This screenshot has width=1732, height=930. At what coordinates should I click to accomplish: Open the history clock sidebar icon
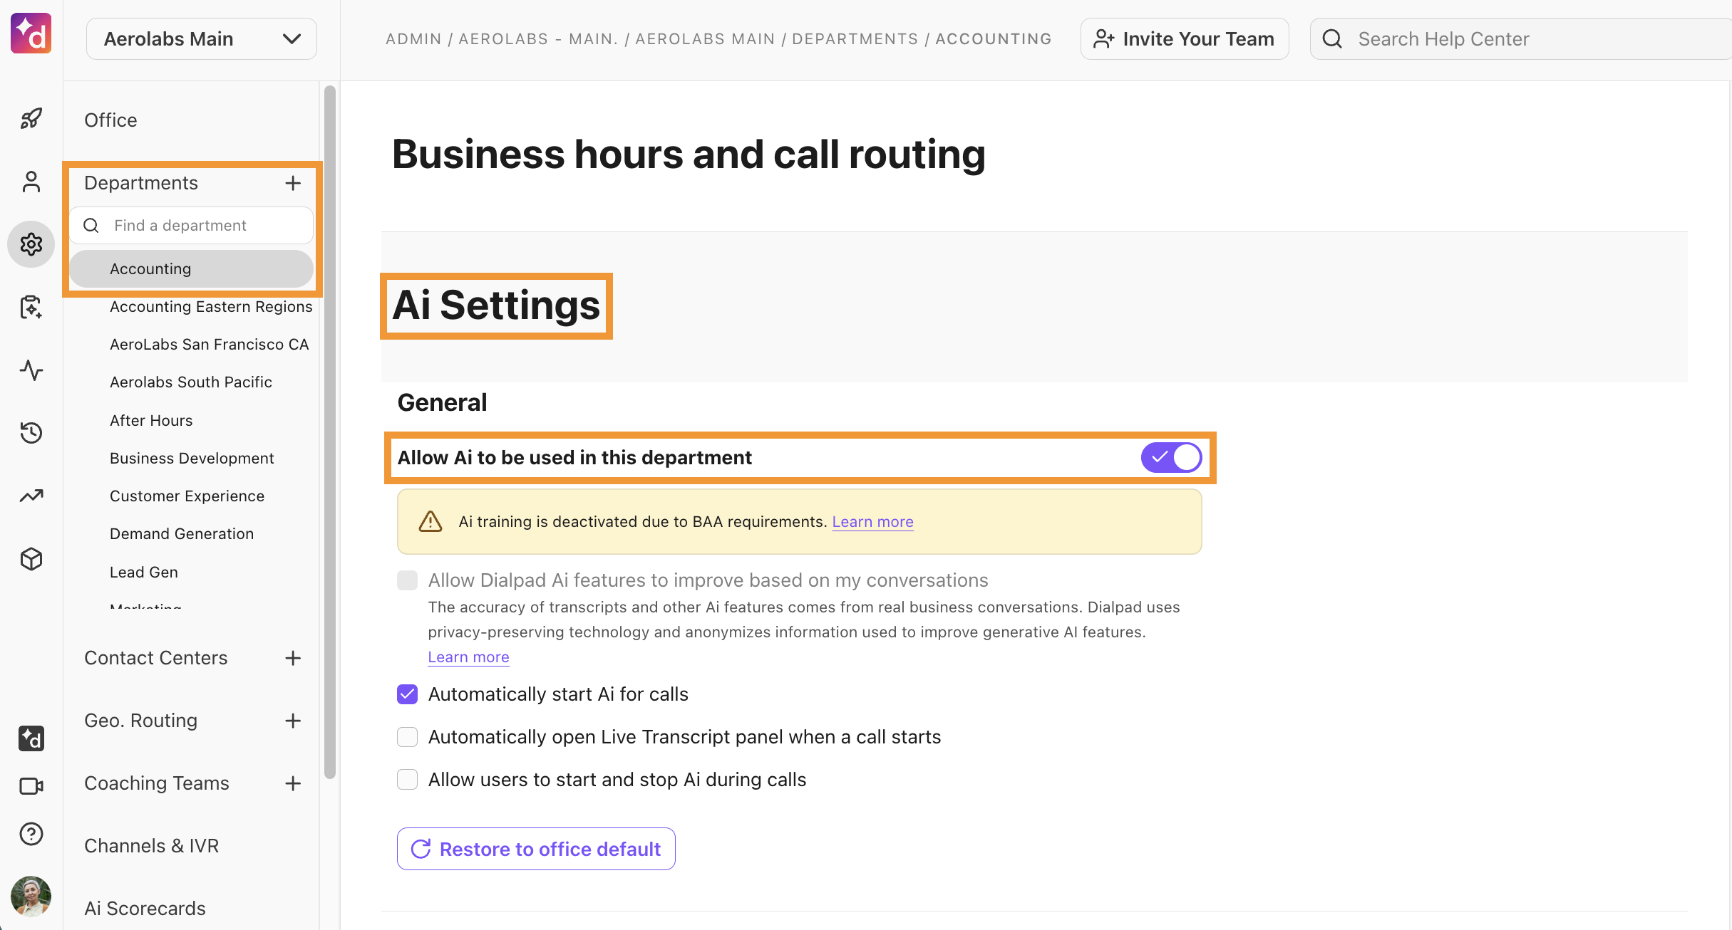pyautogui.click(x=31, y=432)
